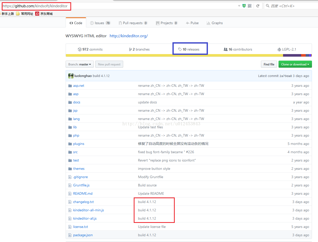
Task: Open the #226 issue link
Action: click(x=190, y=152)
